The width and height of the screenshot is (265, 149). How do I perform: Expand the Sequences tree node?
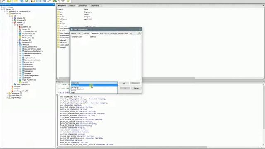click(17, 42)
